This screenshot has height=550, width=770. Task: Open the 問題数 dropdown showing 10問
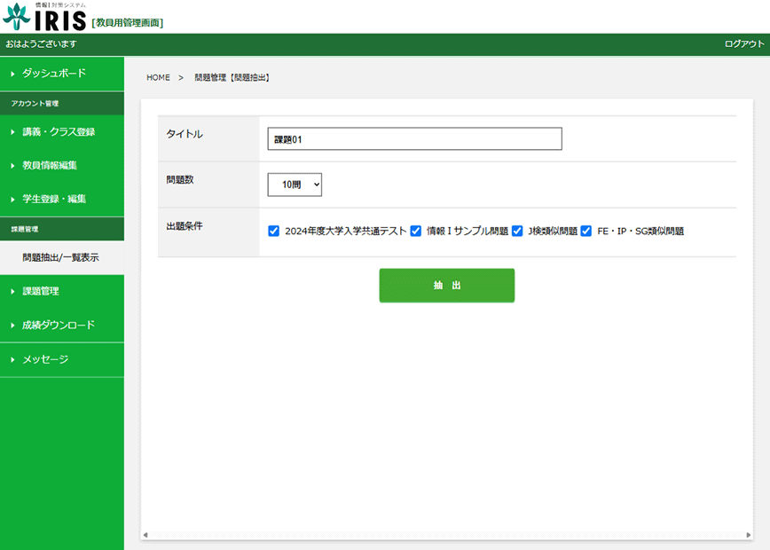(295, 185)
